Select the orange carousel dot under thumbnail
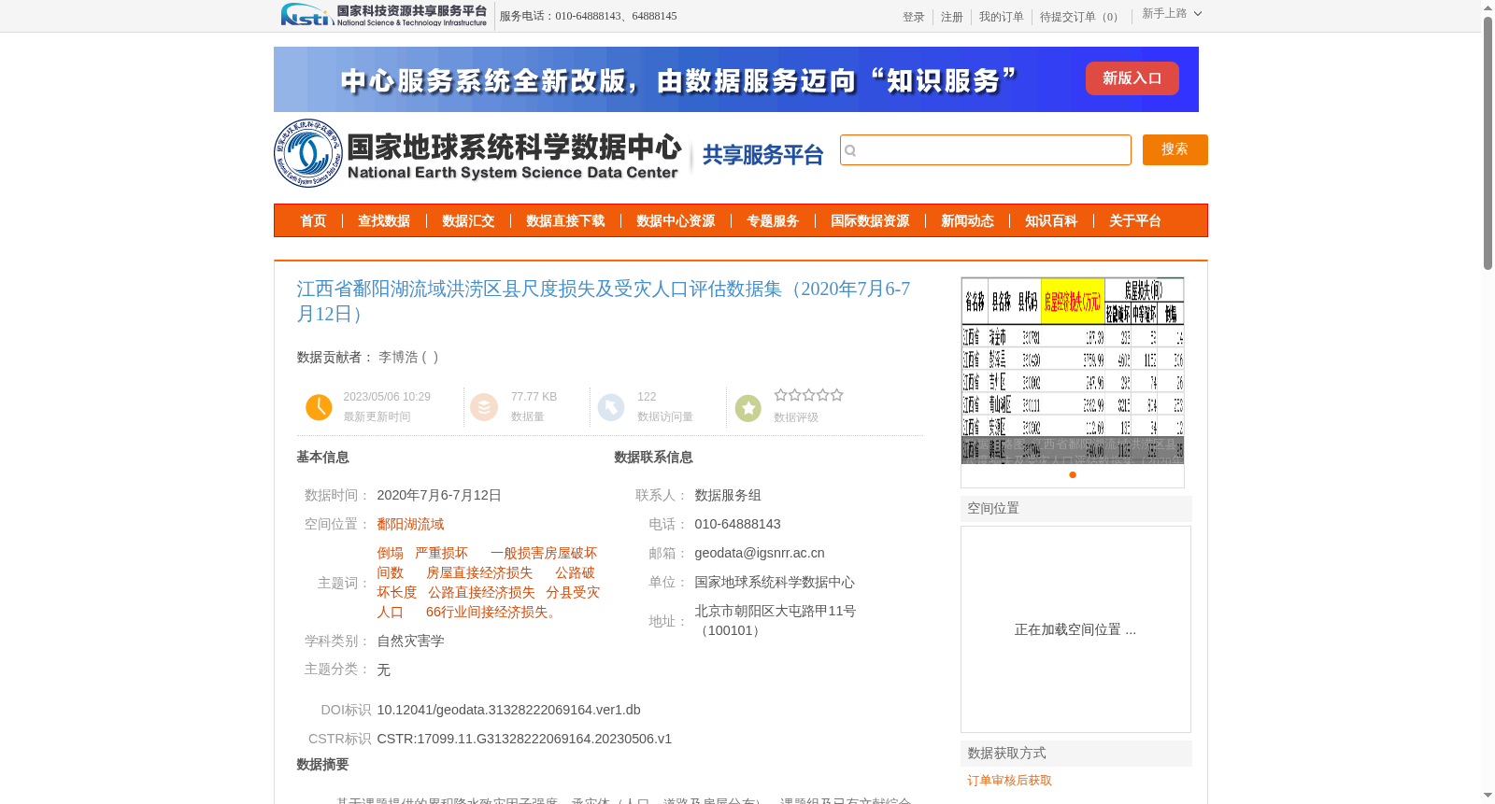Screen dimensions: 1495x804 (1073, 474)
